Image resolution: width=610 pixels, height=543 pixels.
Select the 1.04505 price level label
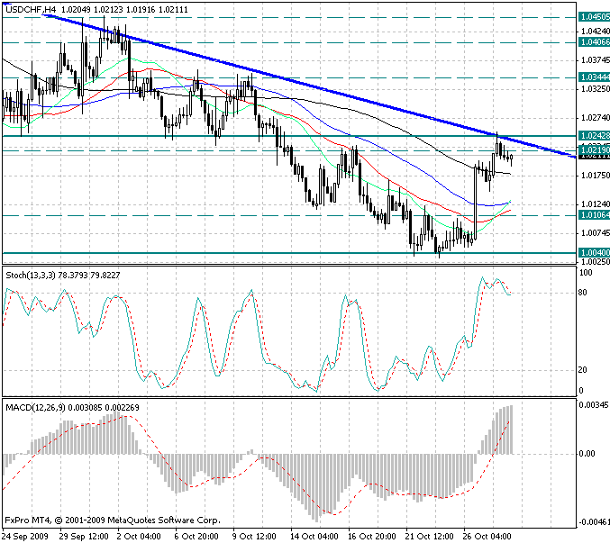tap(594, 17)
